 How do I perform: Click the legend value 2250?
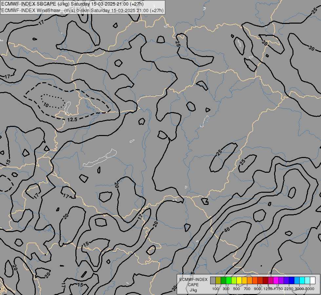[289, 289]
